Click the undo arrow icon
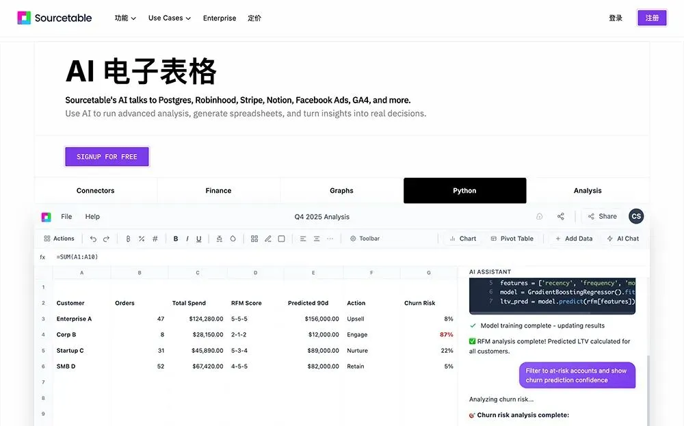This screenshot has height=426, width=684. tap(93, 239)
